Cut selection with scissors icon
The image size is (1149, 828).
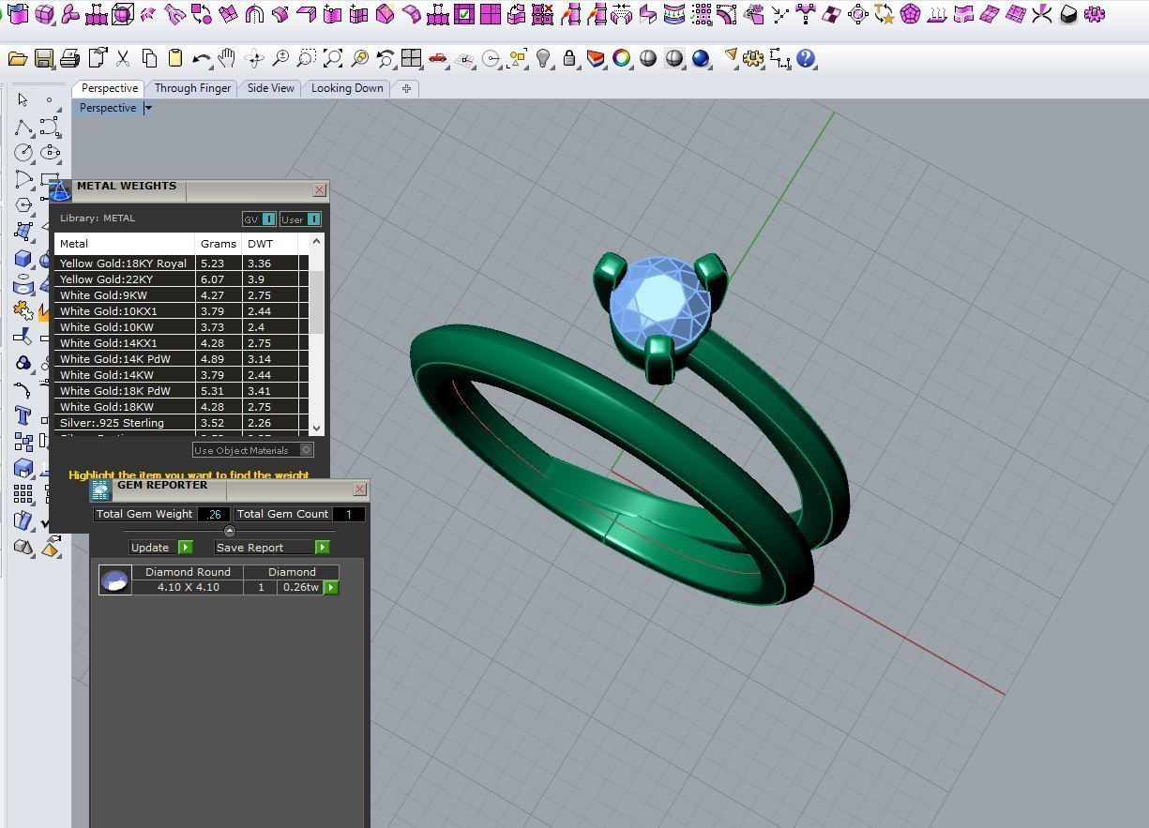pos(122,59)
